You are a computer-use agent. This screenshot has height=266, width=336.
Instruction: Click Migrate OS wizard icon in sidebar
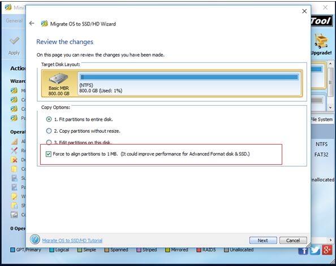14,90
